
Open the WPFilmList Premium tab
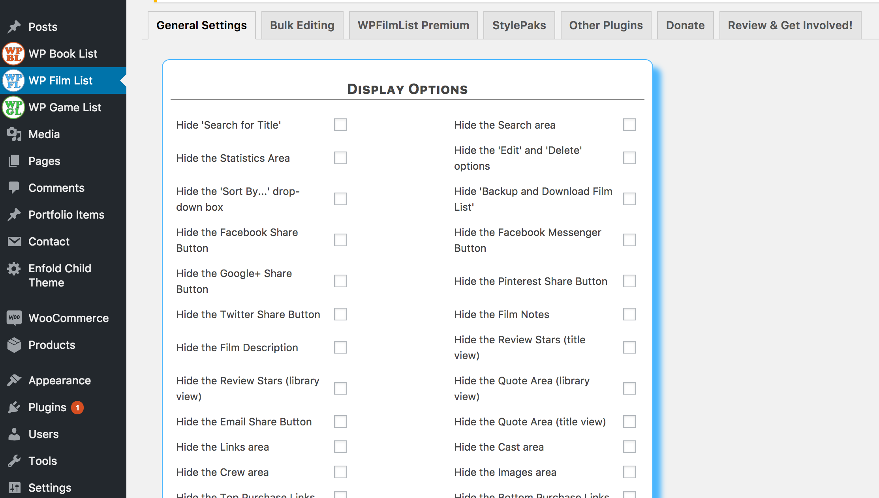tap(413, 25)
